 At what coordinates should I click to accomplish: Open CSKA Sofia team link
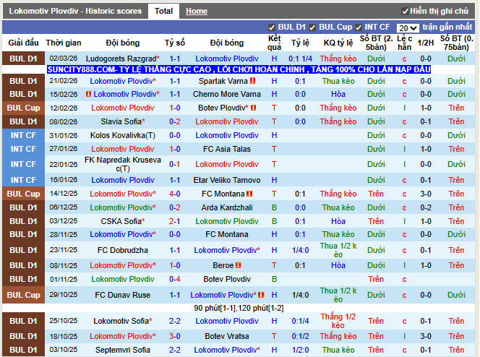(121, 221)
